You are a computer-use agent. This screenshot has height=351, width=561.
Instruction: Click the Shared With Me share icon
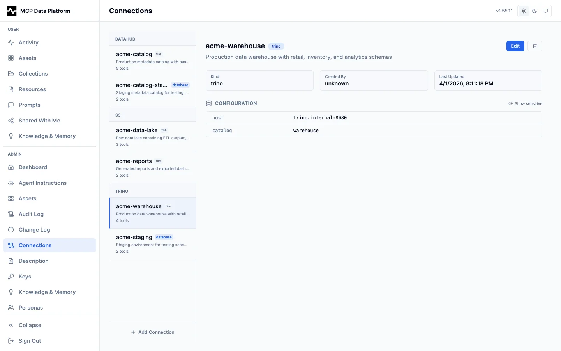[x=11, y=121]
